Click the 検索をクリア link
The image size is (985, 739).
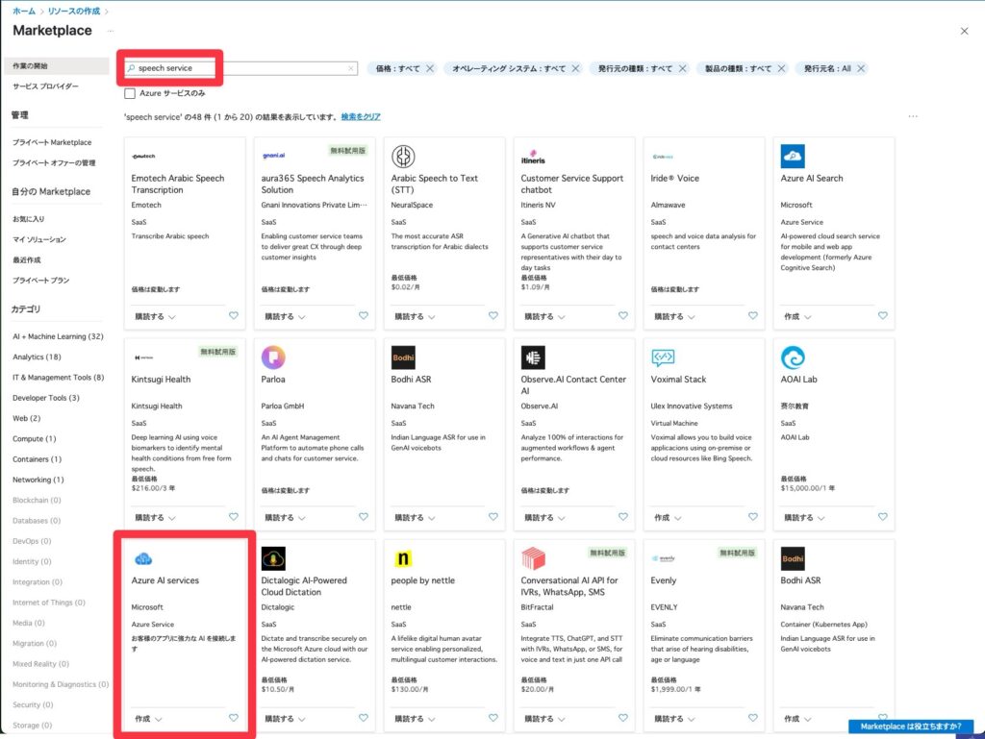point(361,116)
